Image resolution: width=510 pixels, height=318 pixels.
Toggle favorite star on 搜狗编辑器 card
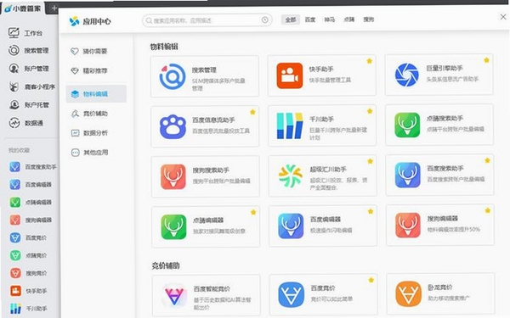pos(488,210)
